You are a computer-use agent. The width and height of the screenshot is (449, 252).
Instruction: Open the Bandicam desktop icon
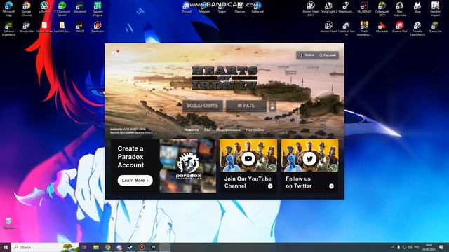tap(98, 27)
